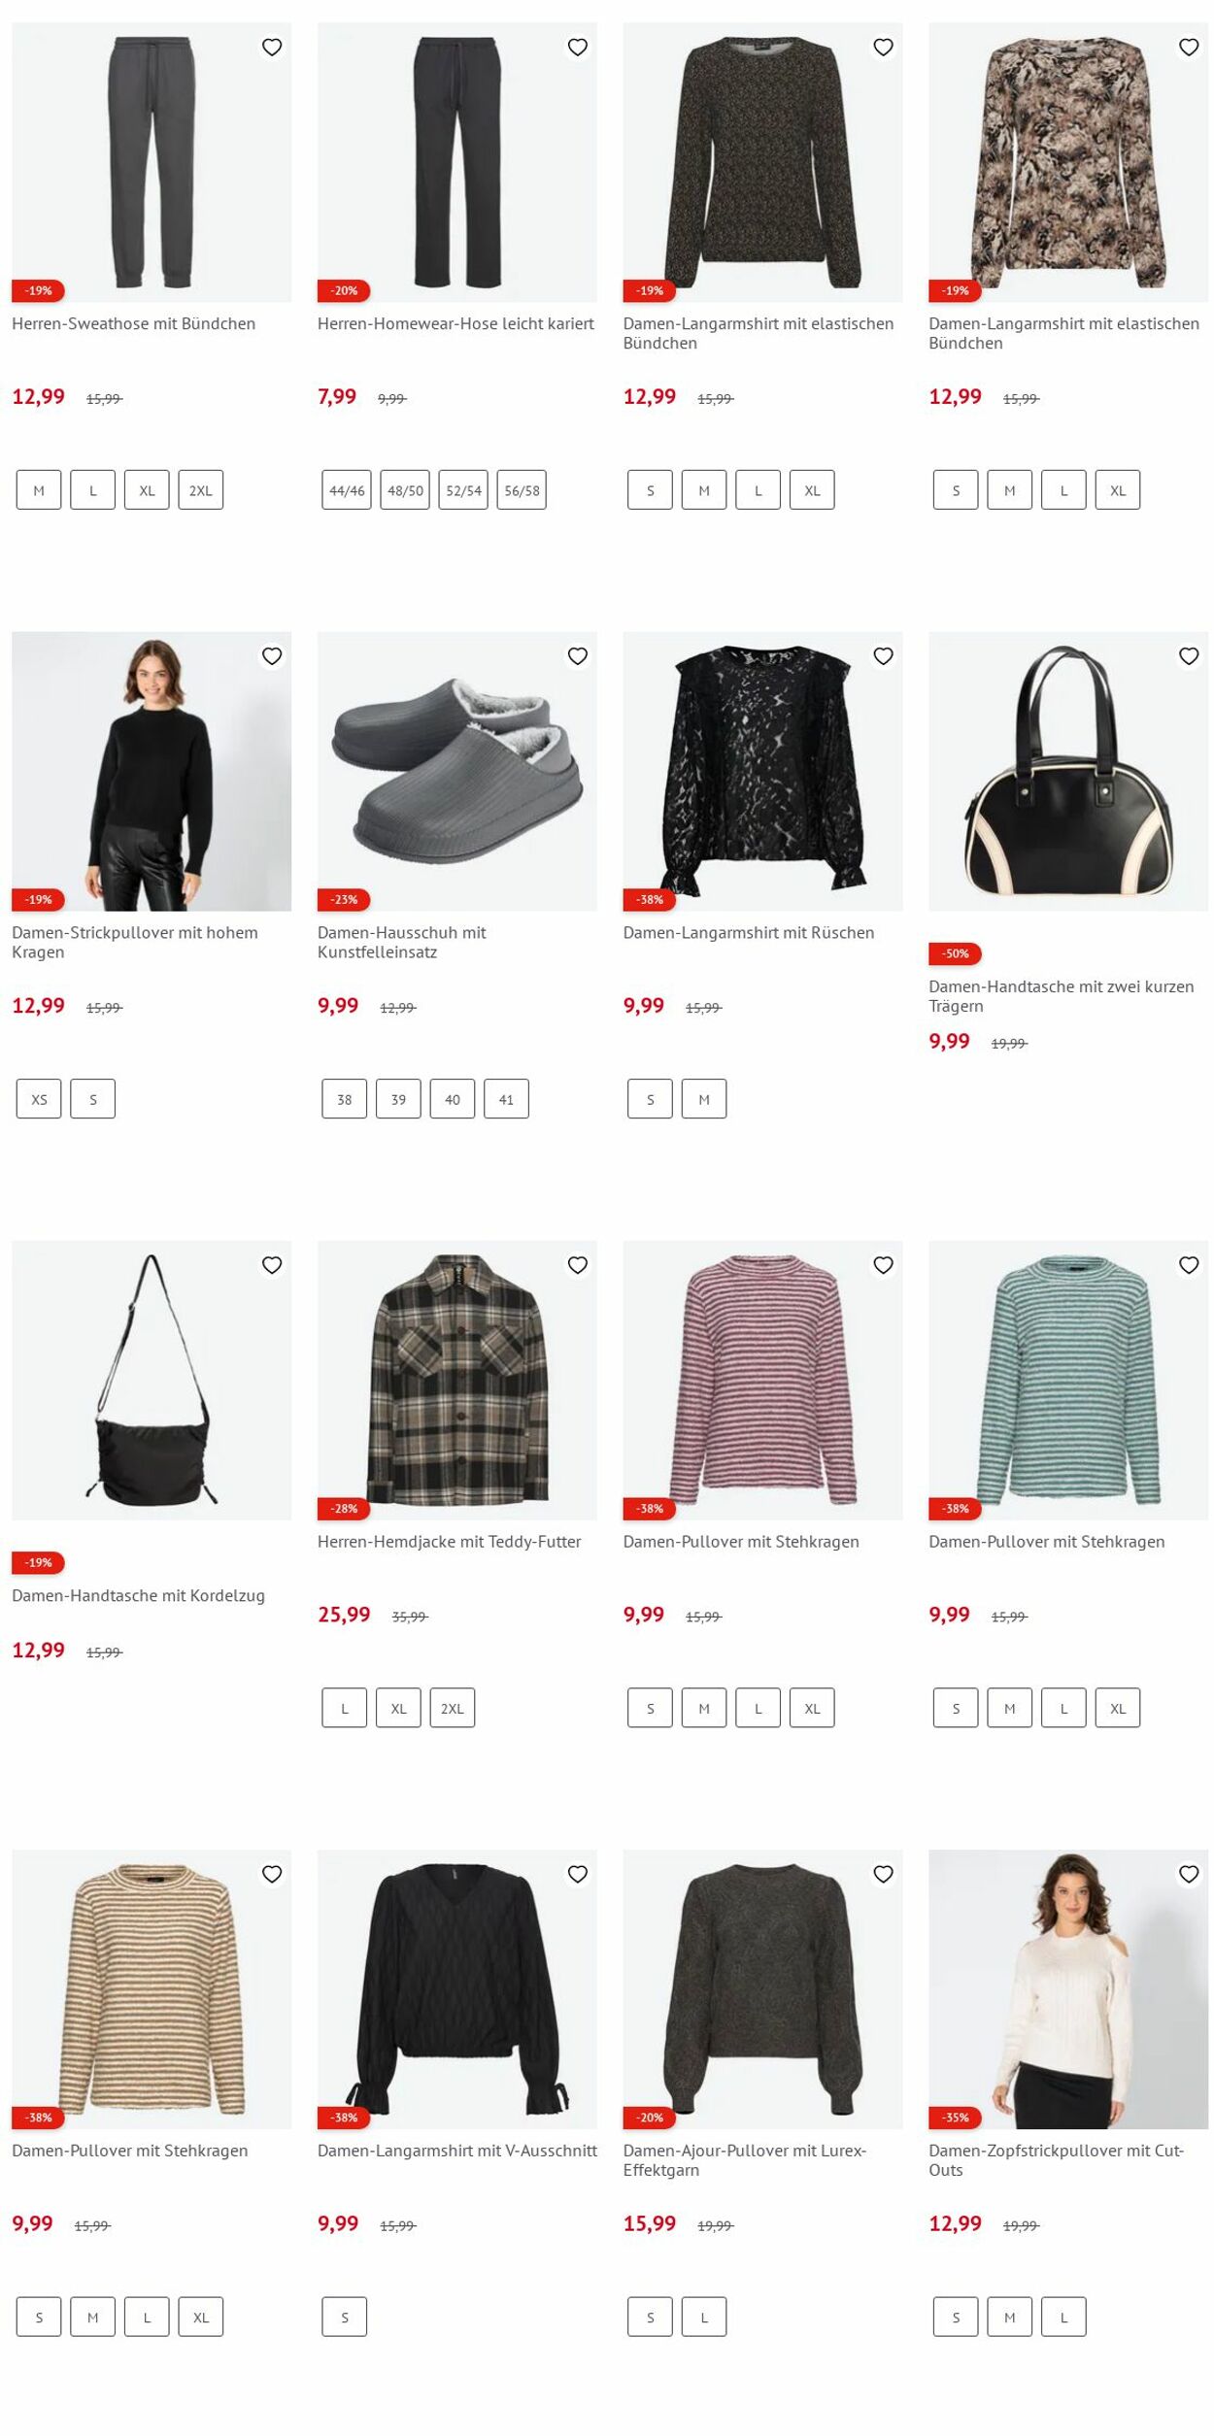Choose size 48/50 for Homewear-Hose
Image resolution: width=1214 pixels, height=2436 pixels.
pyautogui.click(x=405, y=490)
